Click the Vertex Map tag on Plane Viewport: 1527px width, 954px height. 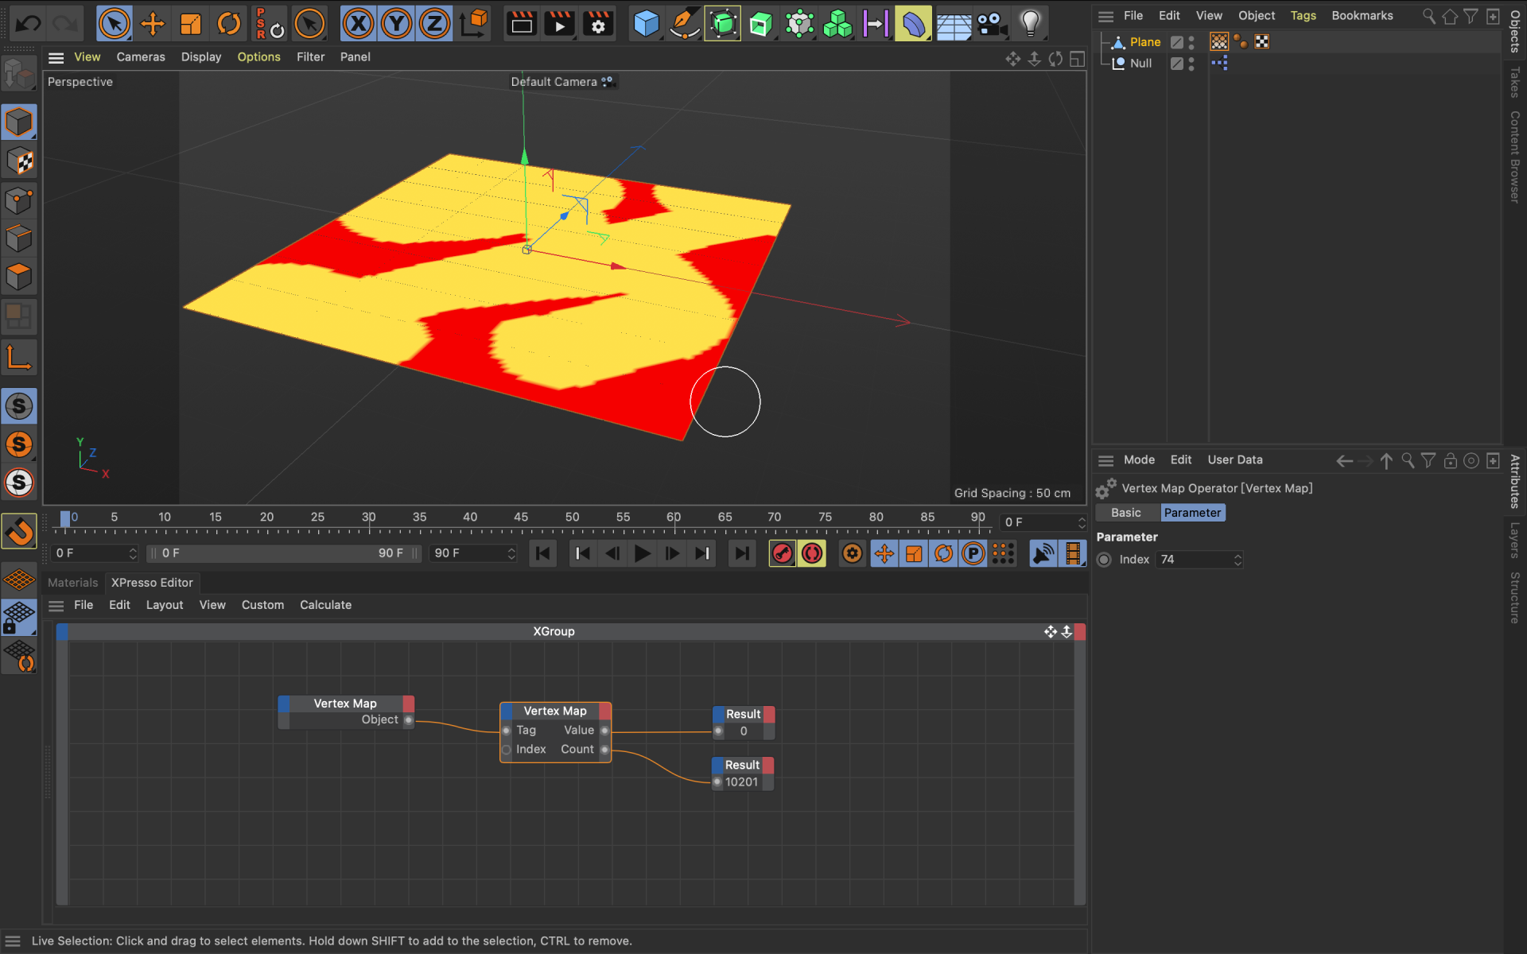[x=1218, y=41]
